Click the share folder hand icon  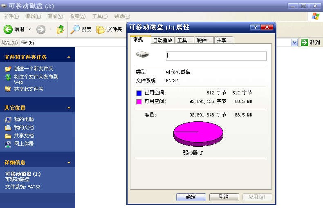click(x=8, y=89)
